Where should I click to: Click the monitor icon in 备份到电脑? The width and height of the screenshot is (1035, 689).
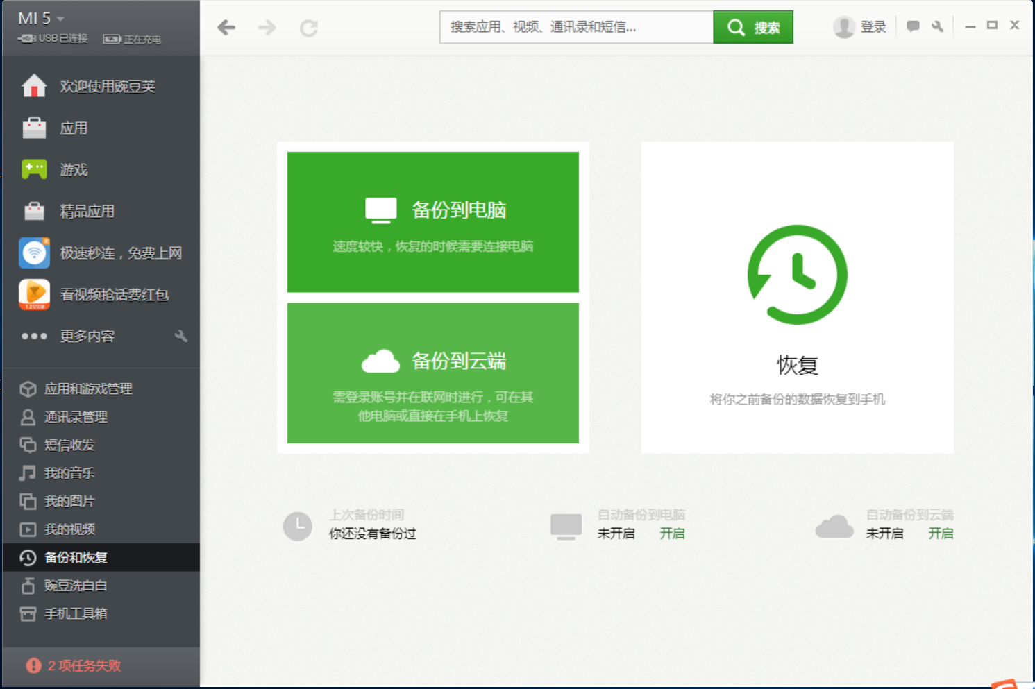pyautogui.click(x=381, y=210)
